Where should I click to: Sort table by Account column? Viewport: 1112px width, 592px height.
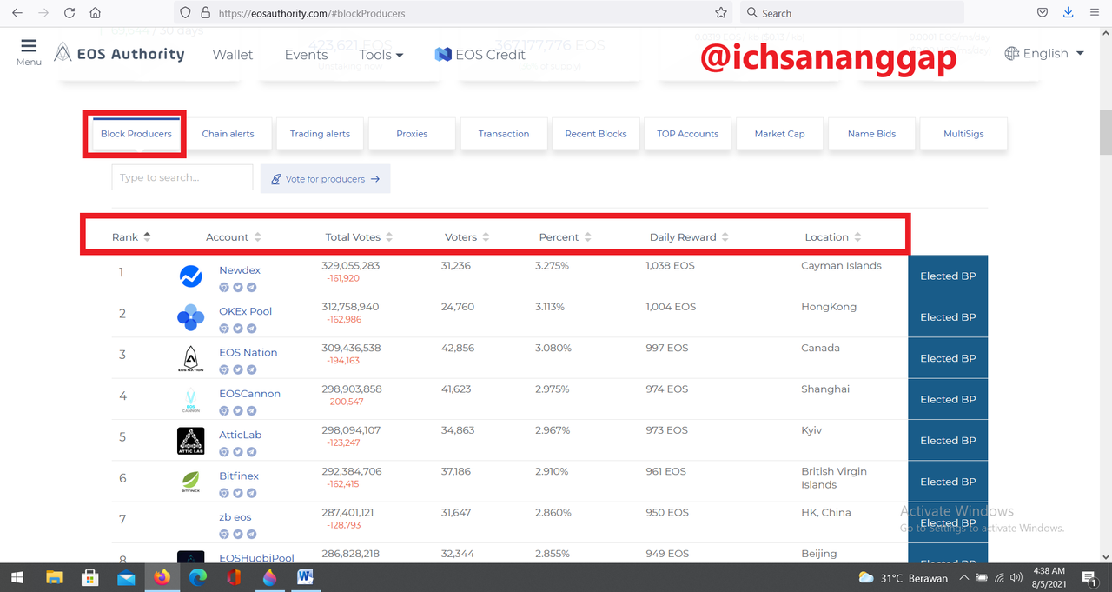pyautogui.click(x=234, y=237)
